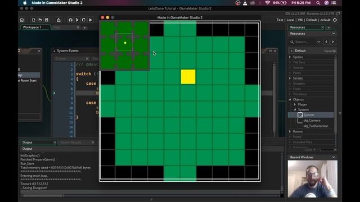The width and height of the screenshot is (360, 202).
Task: Click the user avatar menu bar icon
Action: (x=326, y=3)
